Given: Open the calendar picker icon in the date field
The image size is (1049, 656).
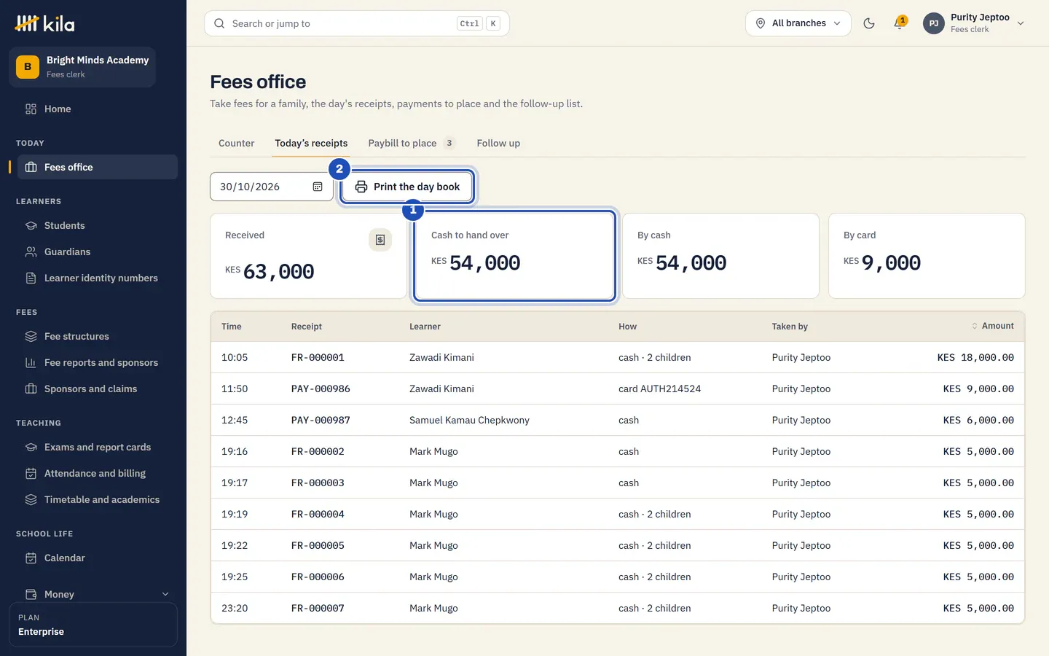Looking at the screenshot, I should pos(318,187).
